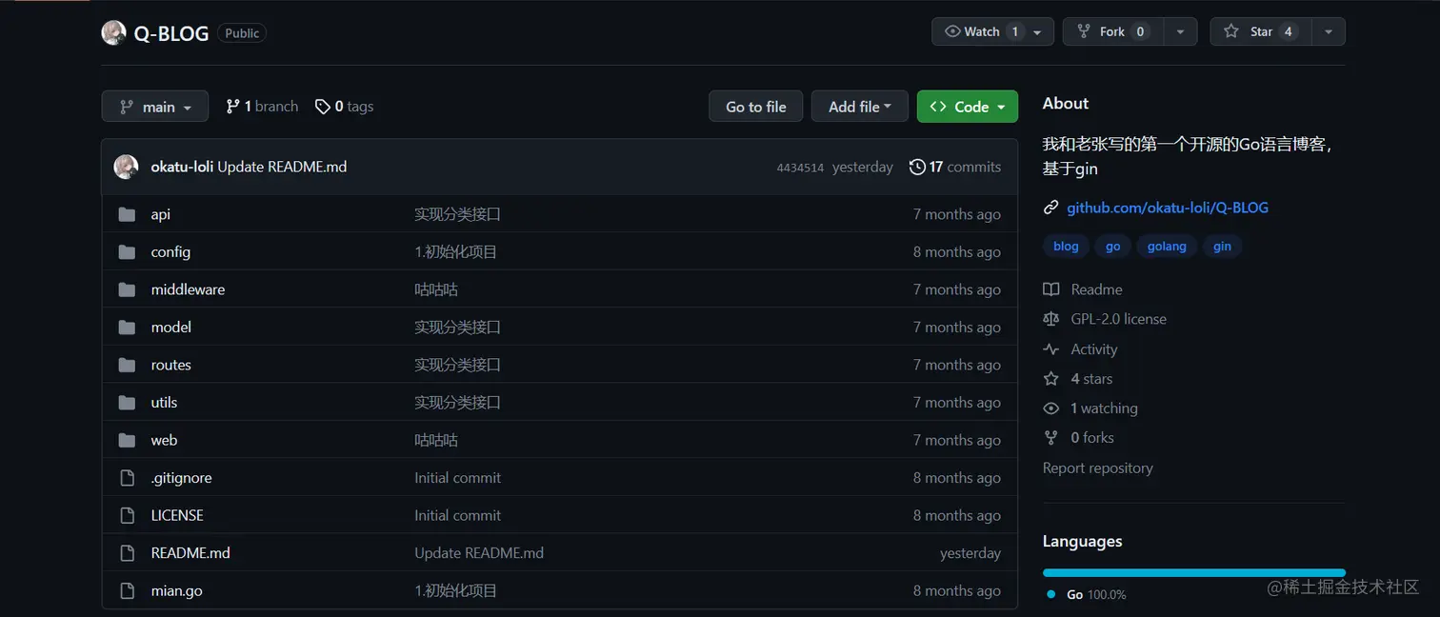
Task: Click the Go language progress bar
Action: point(1194,573)
